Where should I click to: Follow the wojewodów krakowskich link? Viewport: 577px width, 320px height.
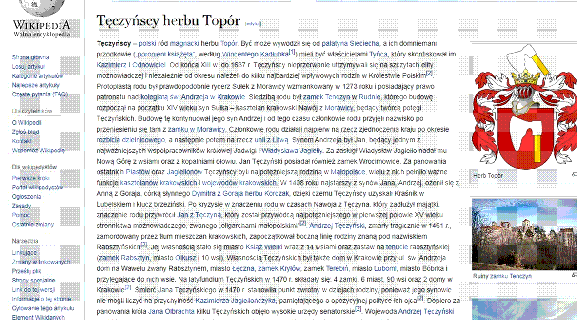pyautogui.click(x=239, y=183)
